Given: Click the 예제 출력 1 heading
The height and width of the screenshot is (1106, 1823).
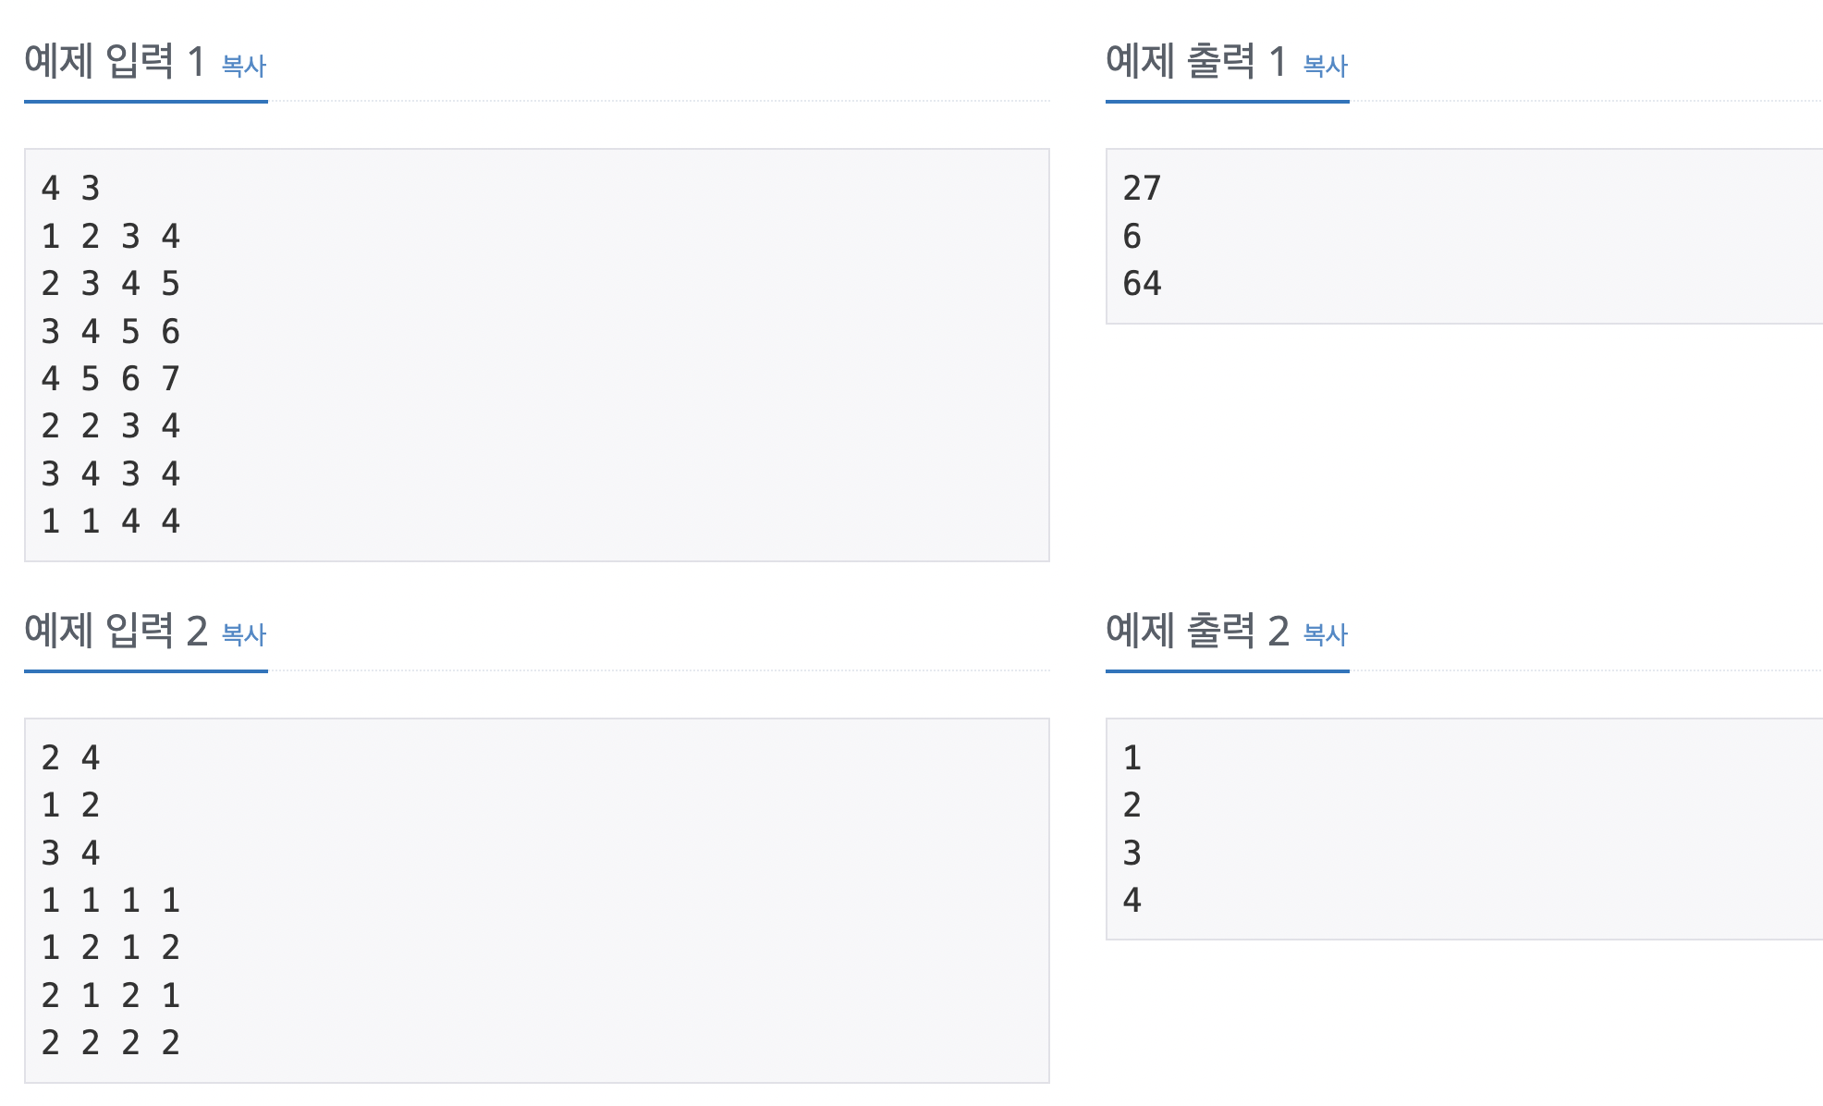Looking at the screenshot, I should (1196, 62).
